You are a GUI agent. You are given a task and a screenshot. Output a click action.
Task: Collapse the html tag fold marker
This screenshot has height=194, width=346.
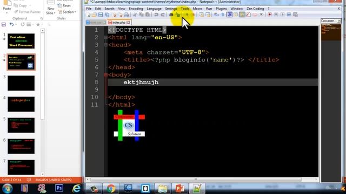[x=106, y=37]
